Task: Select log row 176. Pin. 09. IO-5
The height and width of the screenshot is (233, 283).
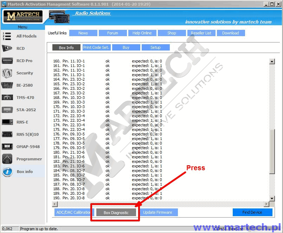Action: 108,134
